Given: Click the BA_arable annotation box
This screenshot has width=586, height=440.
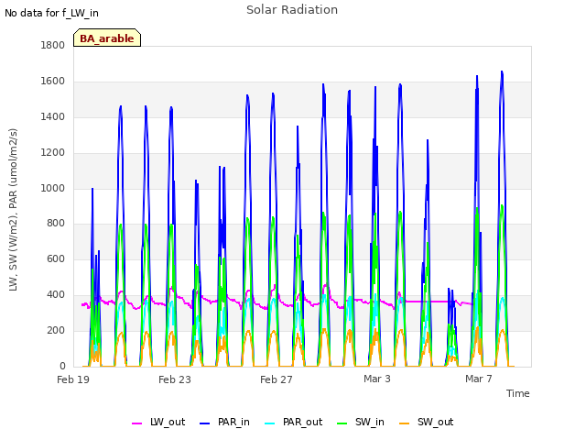Looking at the screenshot, I should (107, 38).
